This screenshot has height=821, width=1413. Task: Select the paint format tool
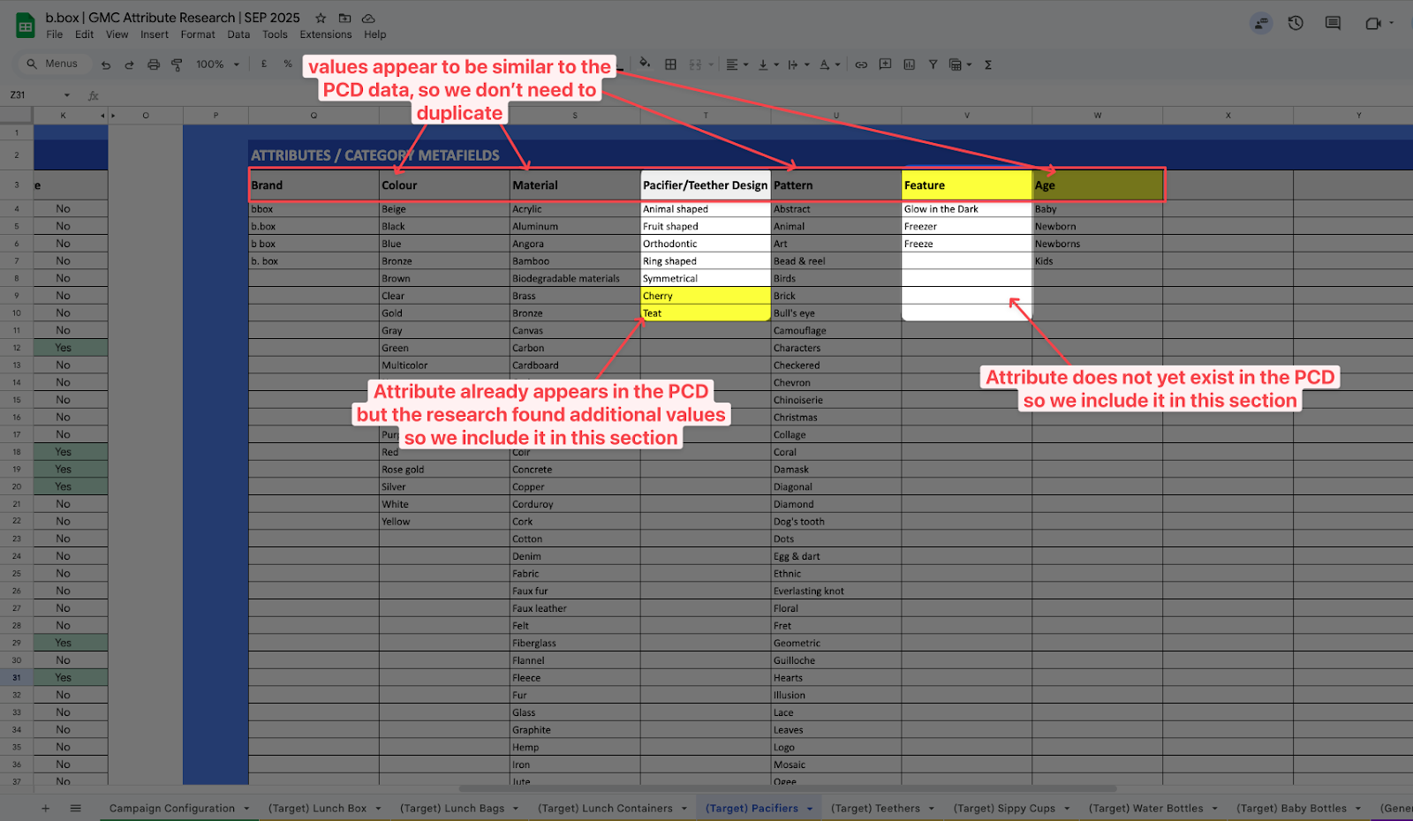click(177, 64)
